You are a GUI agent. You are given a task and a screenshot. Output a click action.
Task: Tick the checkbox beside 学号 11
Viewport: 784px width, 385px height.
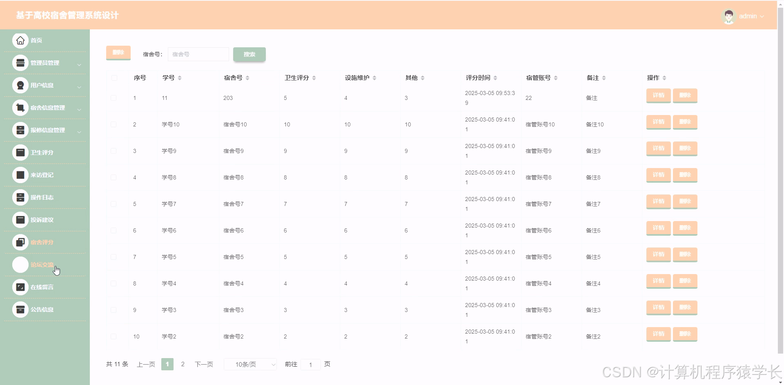(114, 98)
